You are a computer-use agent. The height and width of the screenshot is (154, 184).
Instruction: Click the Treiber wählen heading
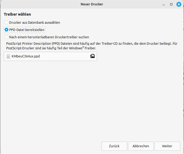point(17,14)
